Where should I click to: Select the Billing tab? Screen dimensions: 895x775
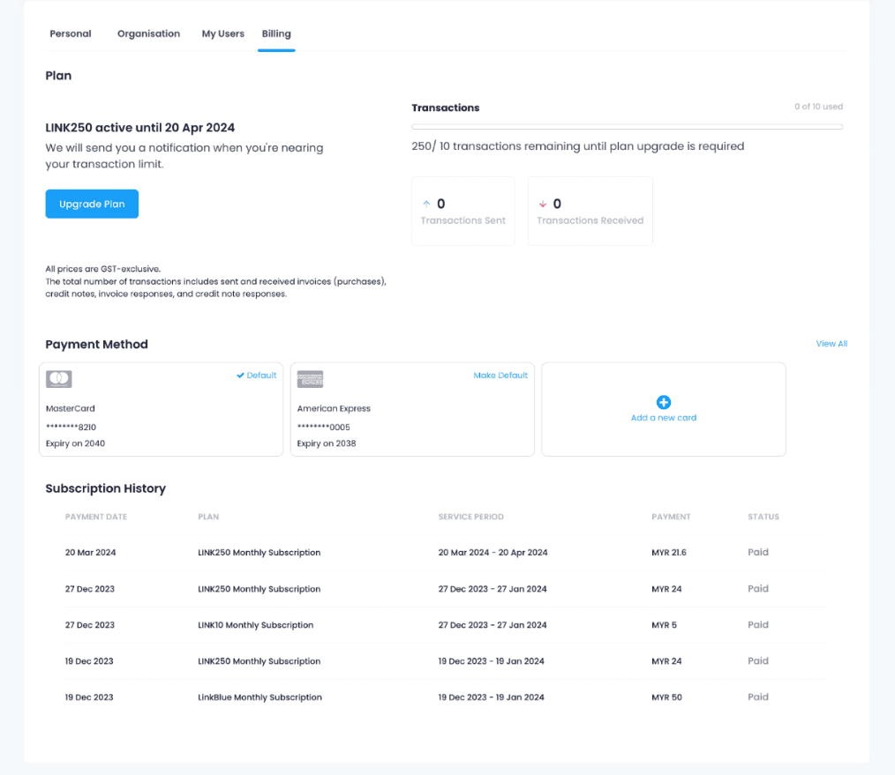click(276, 34)
